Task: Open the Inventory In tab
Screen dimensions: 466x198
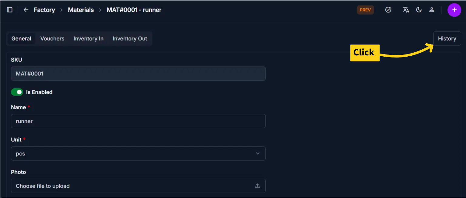Action: 89,39
